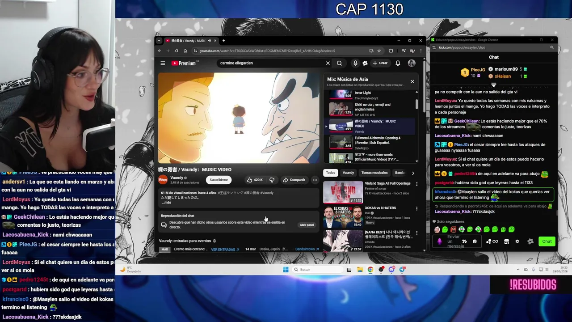Image resolution: width=572 pixels, height=322 pixels.
Task: Select the Banda filter chip
Action: tap(400, 173)
